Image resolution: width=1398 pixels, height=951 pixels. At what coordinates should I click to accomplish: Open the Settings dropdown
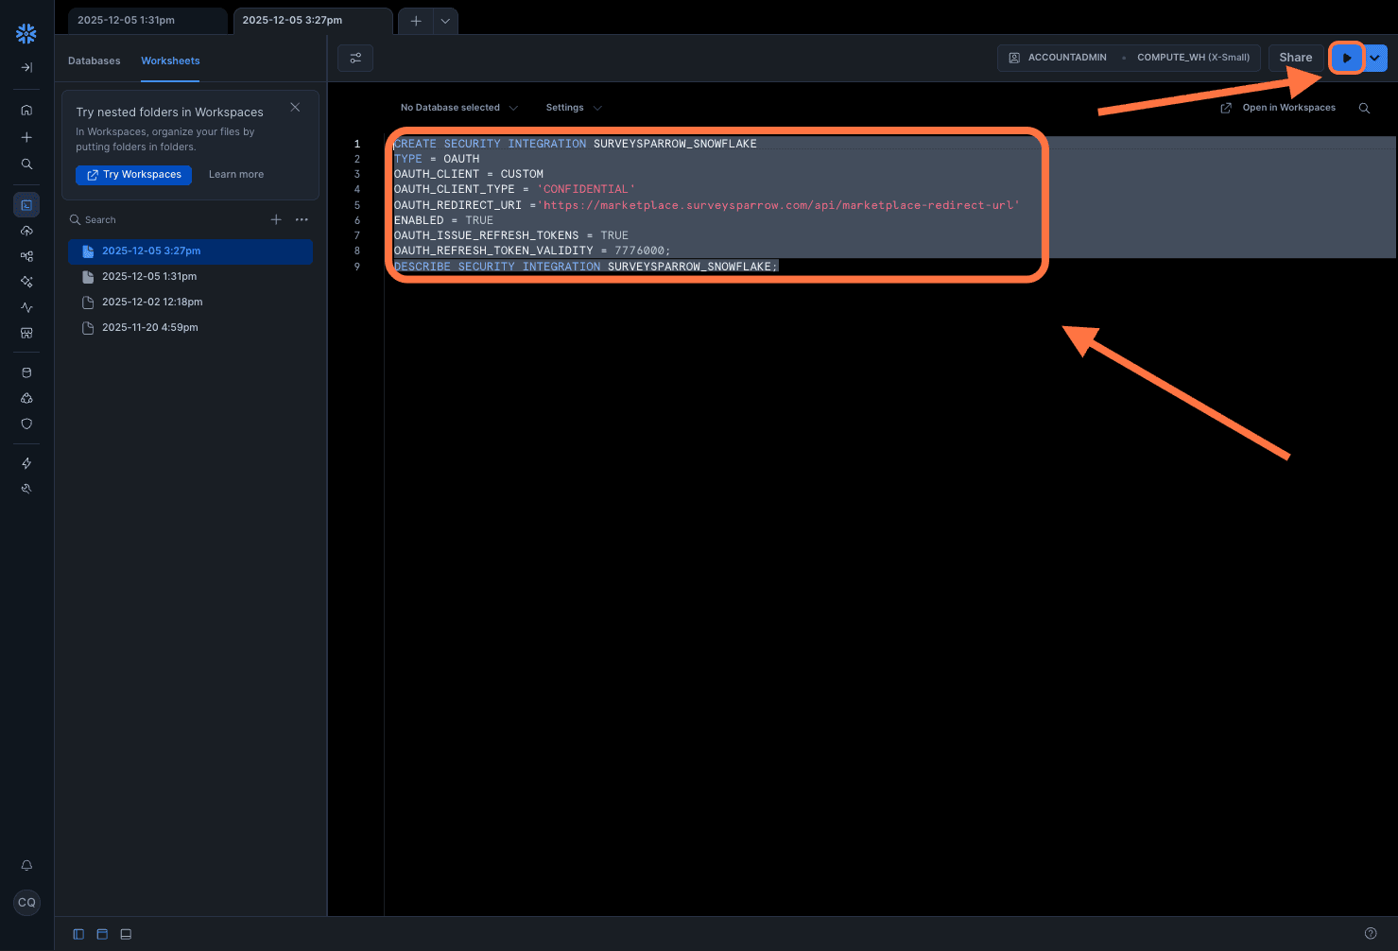pyautogui.click(x=573, y=108)
